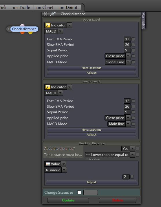
Task: Click Upper Level Adjust button
Action: pos(92,73)
